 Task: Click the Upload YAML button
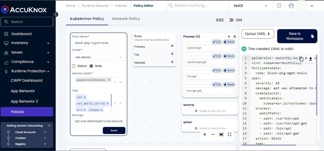[258, 34]
